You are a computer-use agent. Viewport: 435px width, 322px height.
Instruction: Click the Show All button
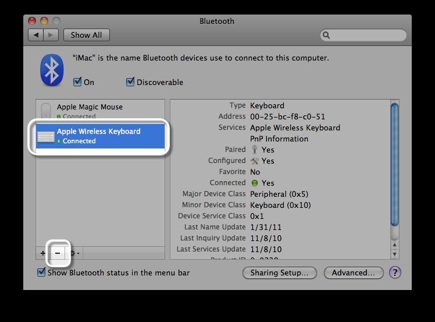(86, 35)
